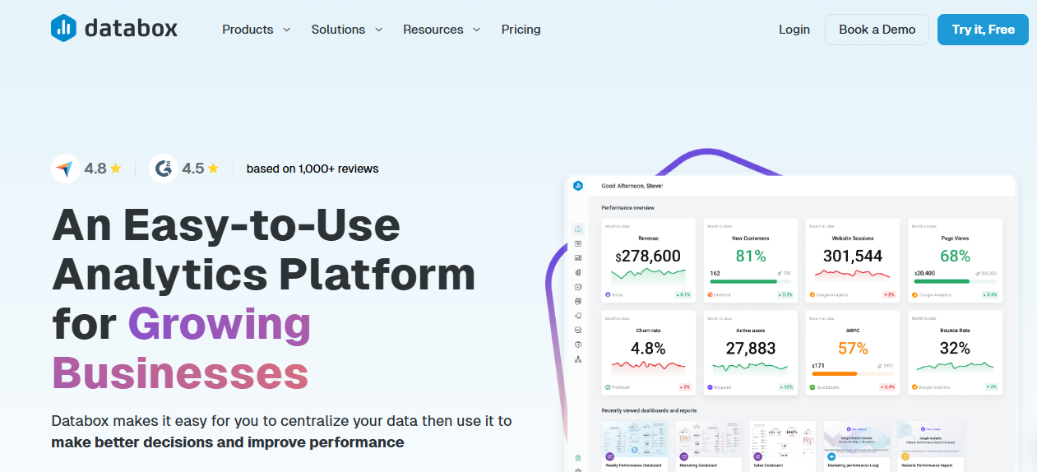Click the 'Performance overview' heading
1037x472 pixels.
[628, 208]
